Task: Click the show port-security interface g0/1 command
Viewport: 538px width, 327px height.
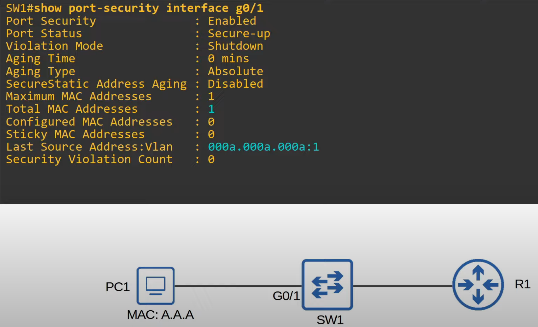Action: (148, 8)
